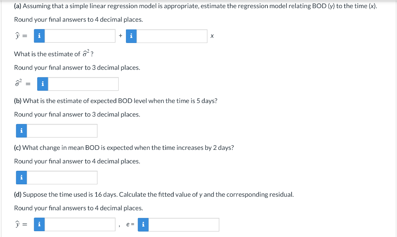Click the info icon next to the residual box

(x=143, y=224)
